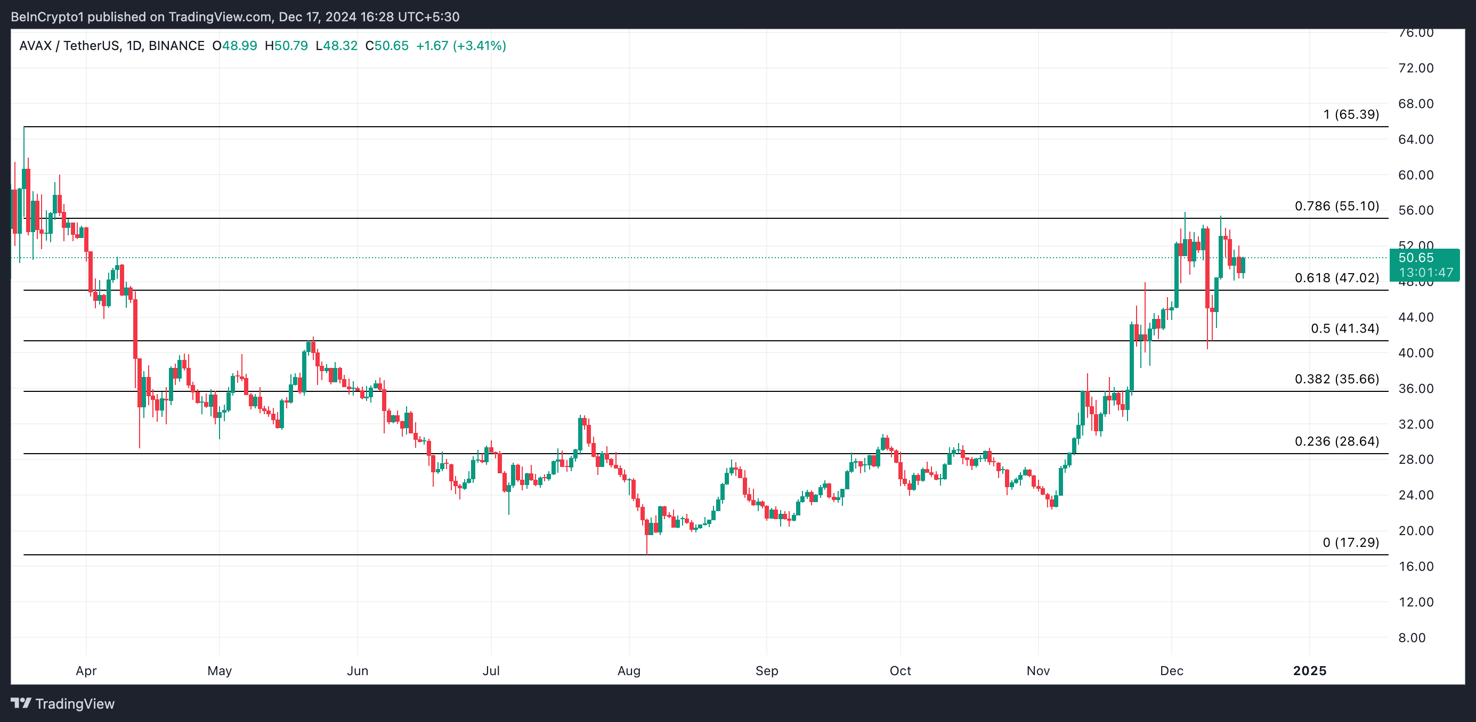
Task: Click the 0.236 (28.64) level label
Action: point(1336,441)
